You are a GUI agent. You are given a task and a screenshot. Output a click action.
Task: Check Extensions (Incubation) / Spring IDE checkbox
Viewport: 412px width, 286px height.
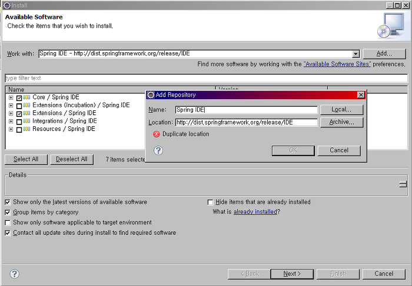[x=19, y=106]
